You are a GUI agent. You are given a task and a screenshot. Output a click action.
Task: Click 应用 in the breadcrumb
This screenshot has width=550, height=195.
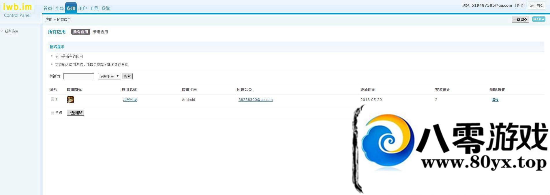point(49,20)
